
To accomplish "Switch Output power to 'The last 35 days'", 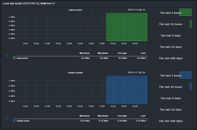I will (171, 110).
